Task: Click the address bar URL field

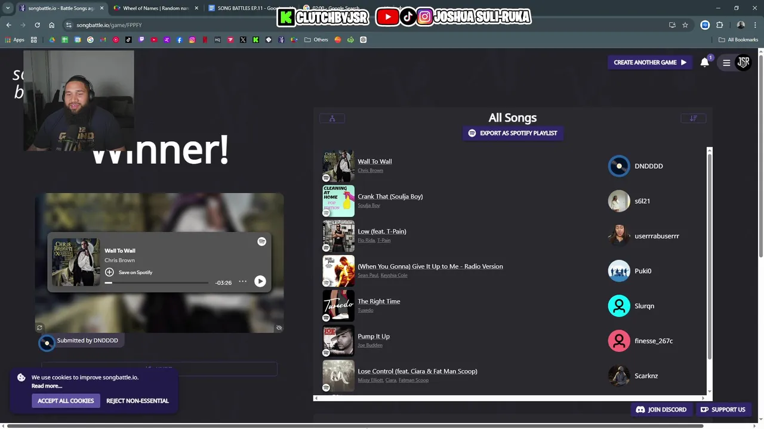Action: [x=364, y=25]
